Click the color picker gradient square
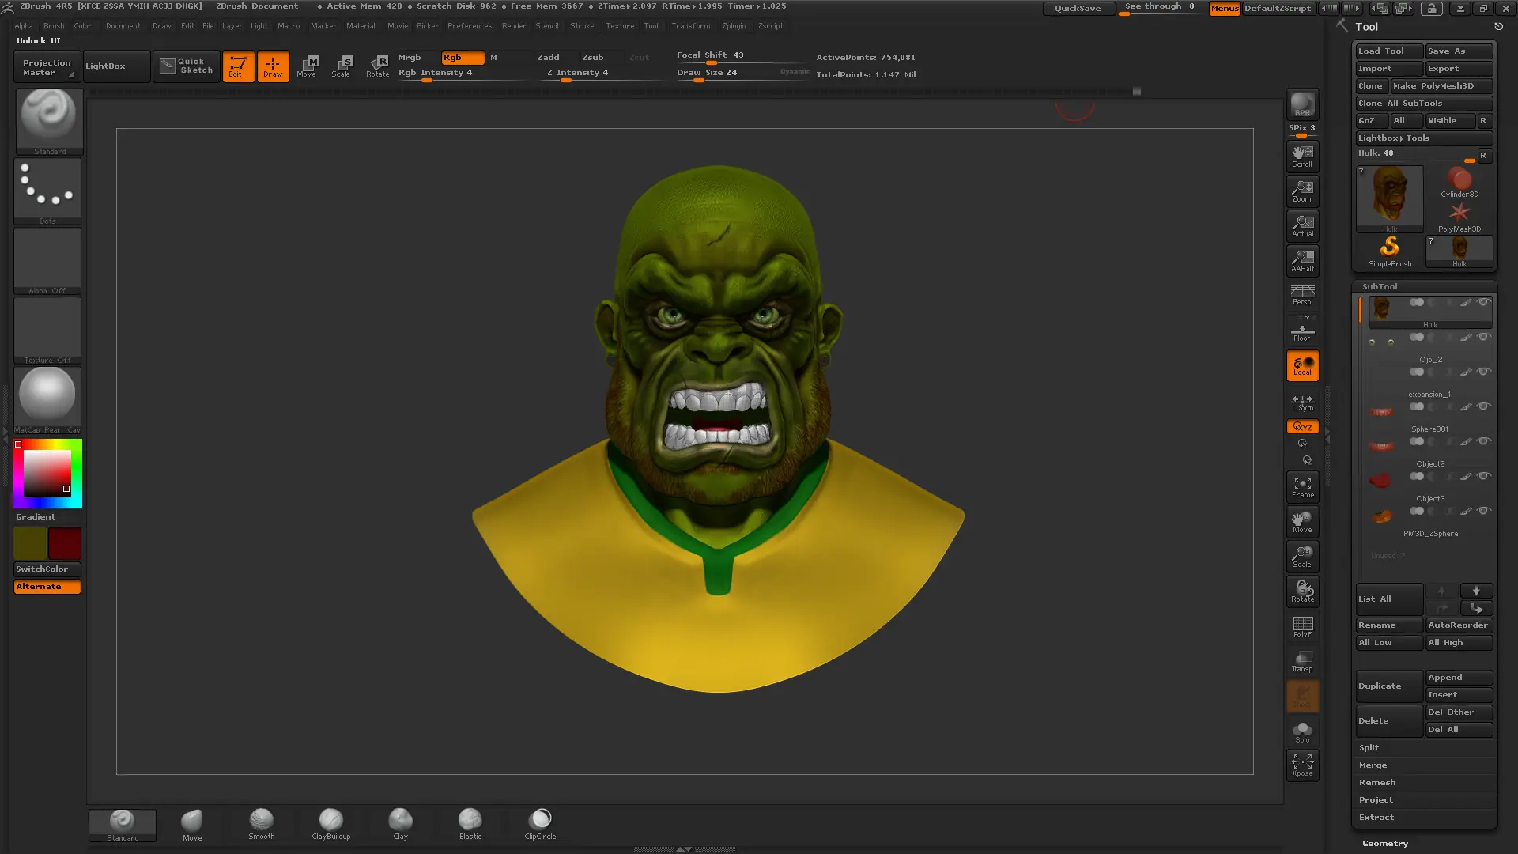The height and width of the screenshot is (854, 1518). pyautogui.click(x=47, y=474)
